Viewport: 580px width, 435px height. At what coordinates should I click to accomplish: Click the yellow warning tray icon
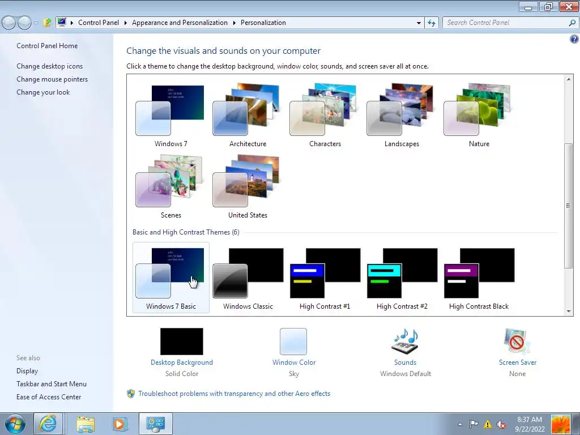(488, 424)
